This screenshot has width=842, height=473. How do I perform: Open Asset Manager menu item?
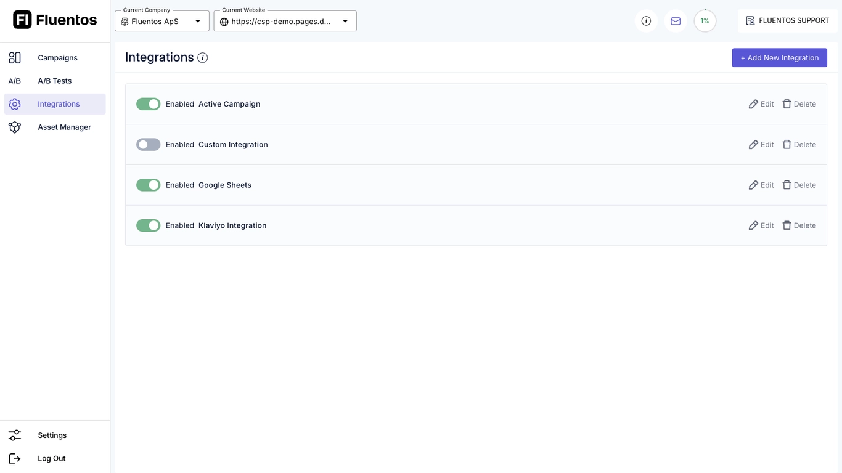coord(55,127)
